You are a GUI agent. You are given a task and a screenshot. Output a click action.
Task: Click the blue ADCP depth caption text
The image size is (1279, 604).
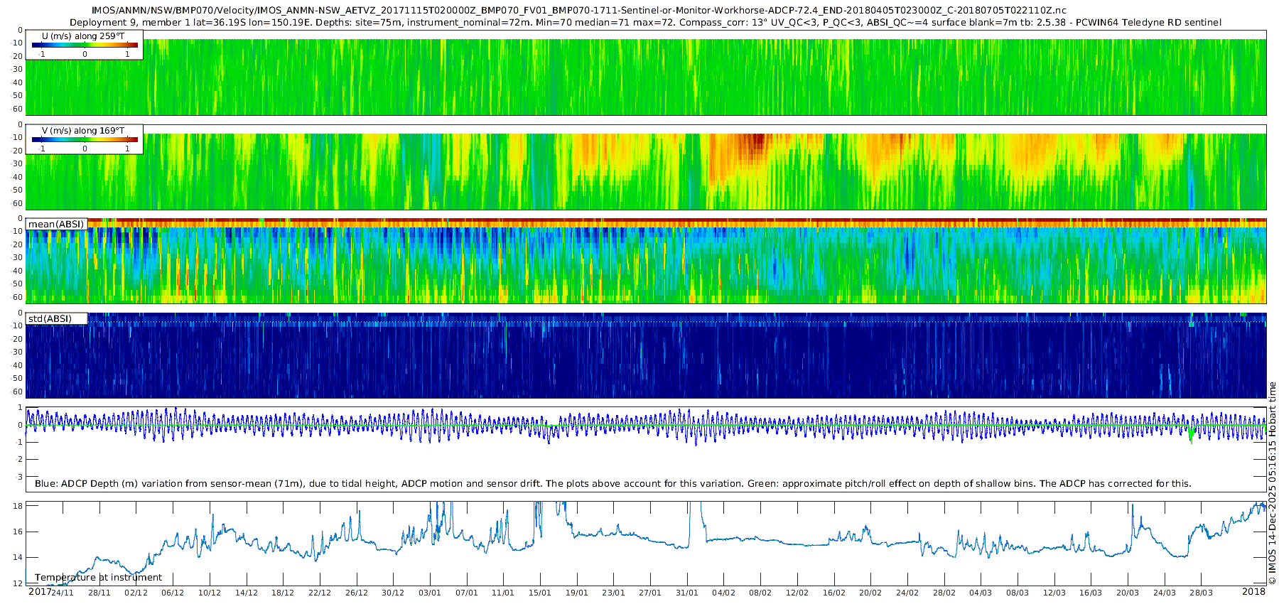pyautogui.click(x=612, y=483)
